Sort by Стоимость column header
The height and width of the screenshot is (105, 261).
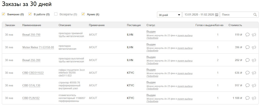[x=235, y=25]
